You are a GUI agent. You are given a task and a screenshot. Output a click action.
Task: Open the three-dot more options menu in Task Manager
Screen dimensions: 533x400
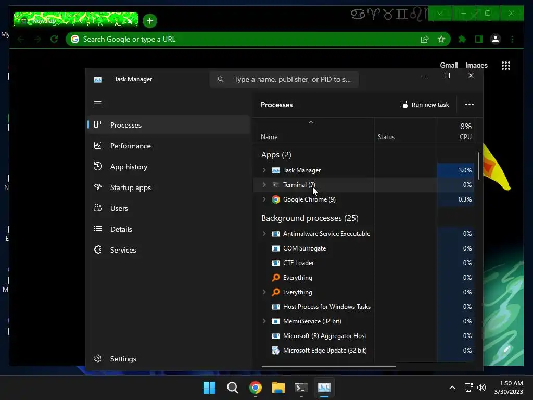coord(469,104)
